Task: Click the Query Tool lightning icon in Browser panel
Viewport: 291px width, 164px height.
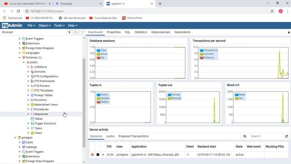Action: [69, 32]
